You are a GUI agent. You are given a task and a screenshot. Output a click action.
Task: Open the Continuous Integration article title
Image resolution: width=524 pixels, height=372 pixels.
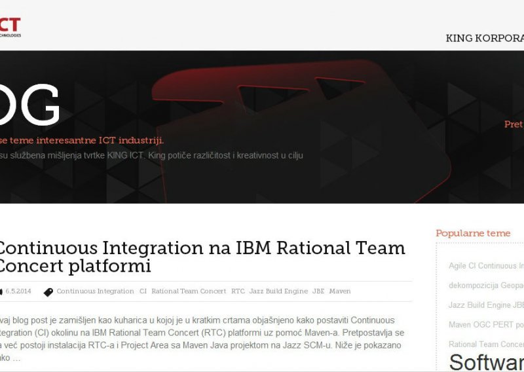202,257
